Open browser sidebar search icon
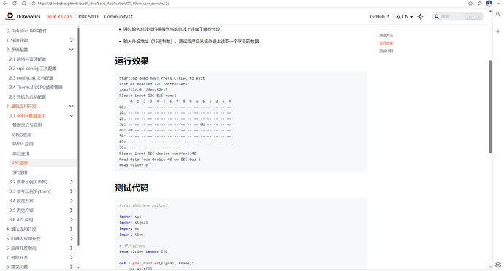The width and height of the screenshot is (504, 271). (x=498, y=15)
